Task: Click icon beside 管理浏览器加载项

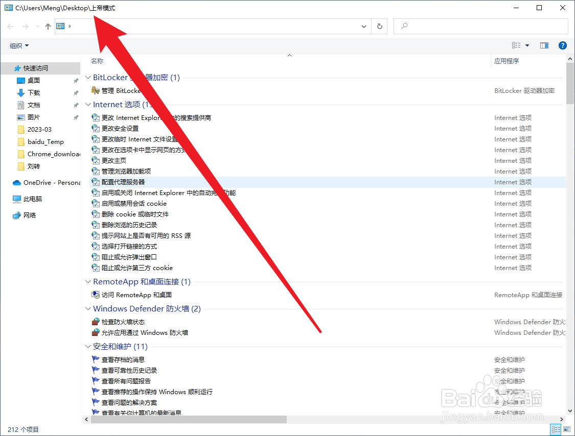Action: (96, 171)
